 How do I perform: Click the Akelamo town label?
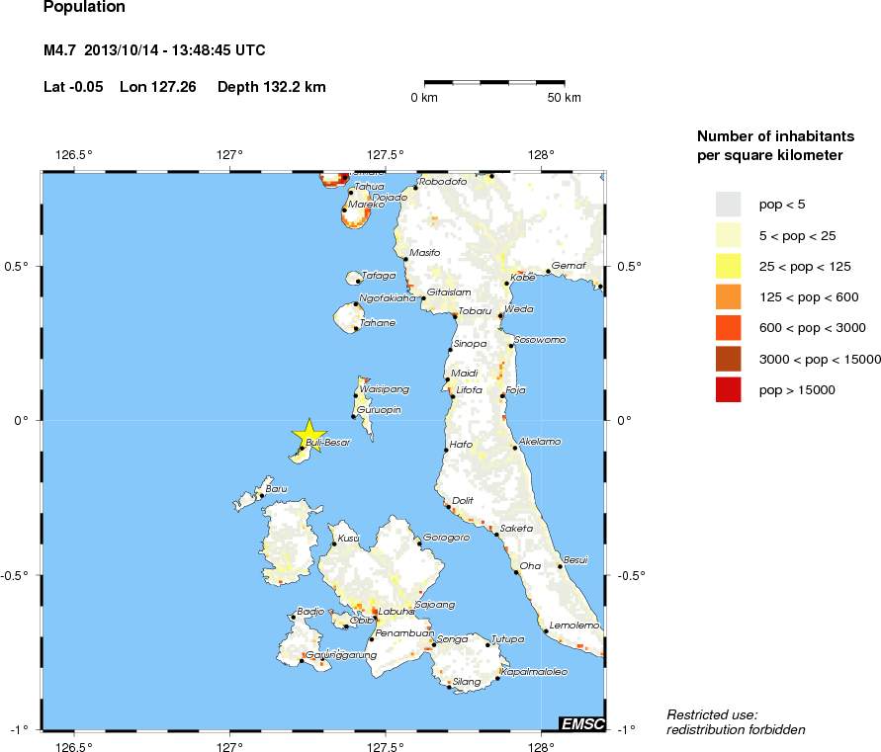tap(540, 441)
